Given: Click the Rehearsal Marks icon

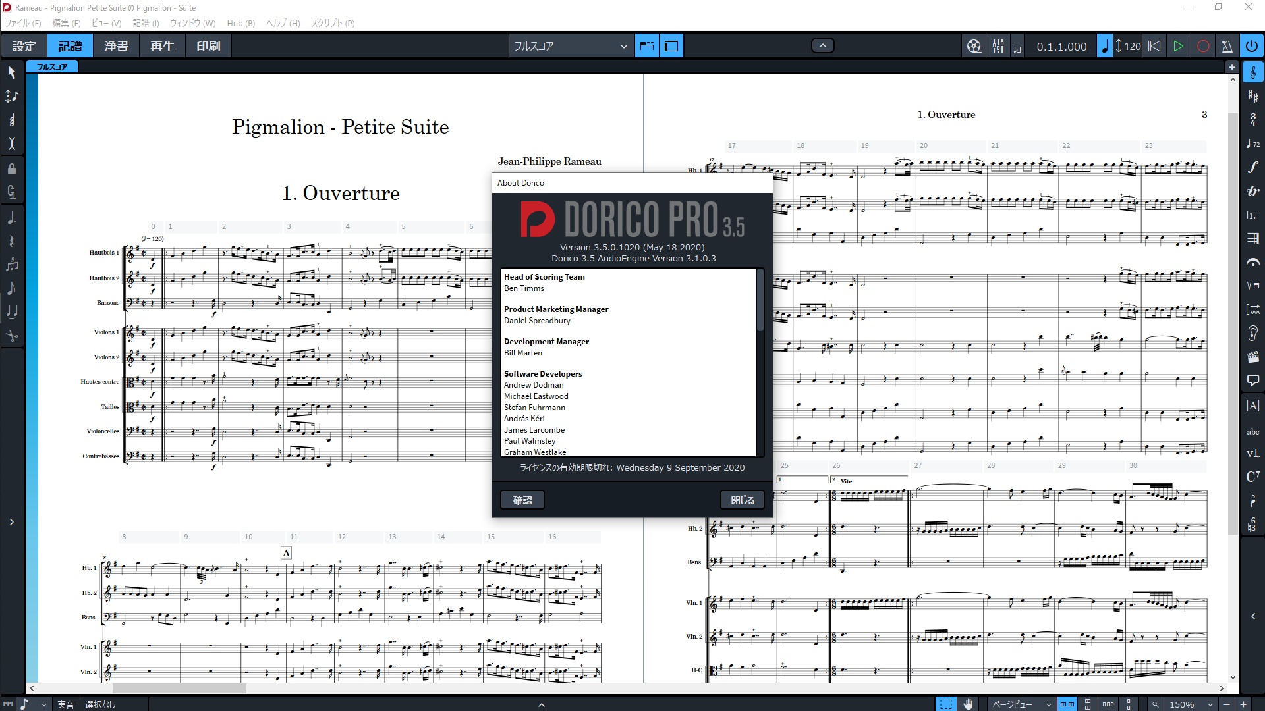Looking at the screenshot, I should pyautogui.click(x=1252, y=406).
